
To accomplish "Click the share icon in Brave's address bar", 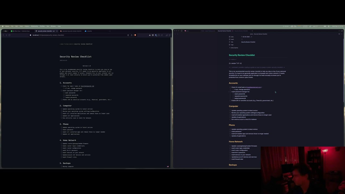I will click(x=132, y=35).
